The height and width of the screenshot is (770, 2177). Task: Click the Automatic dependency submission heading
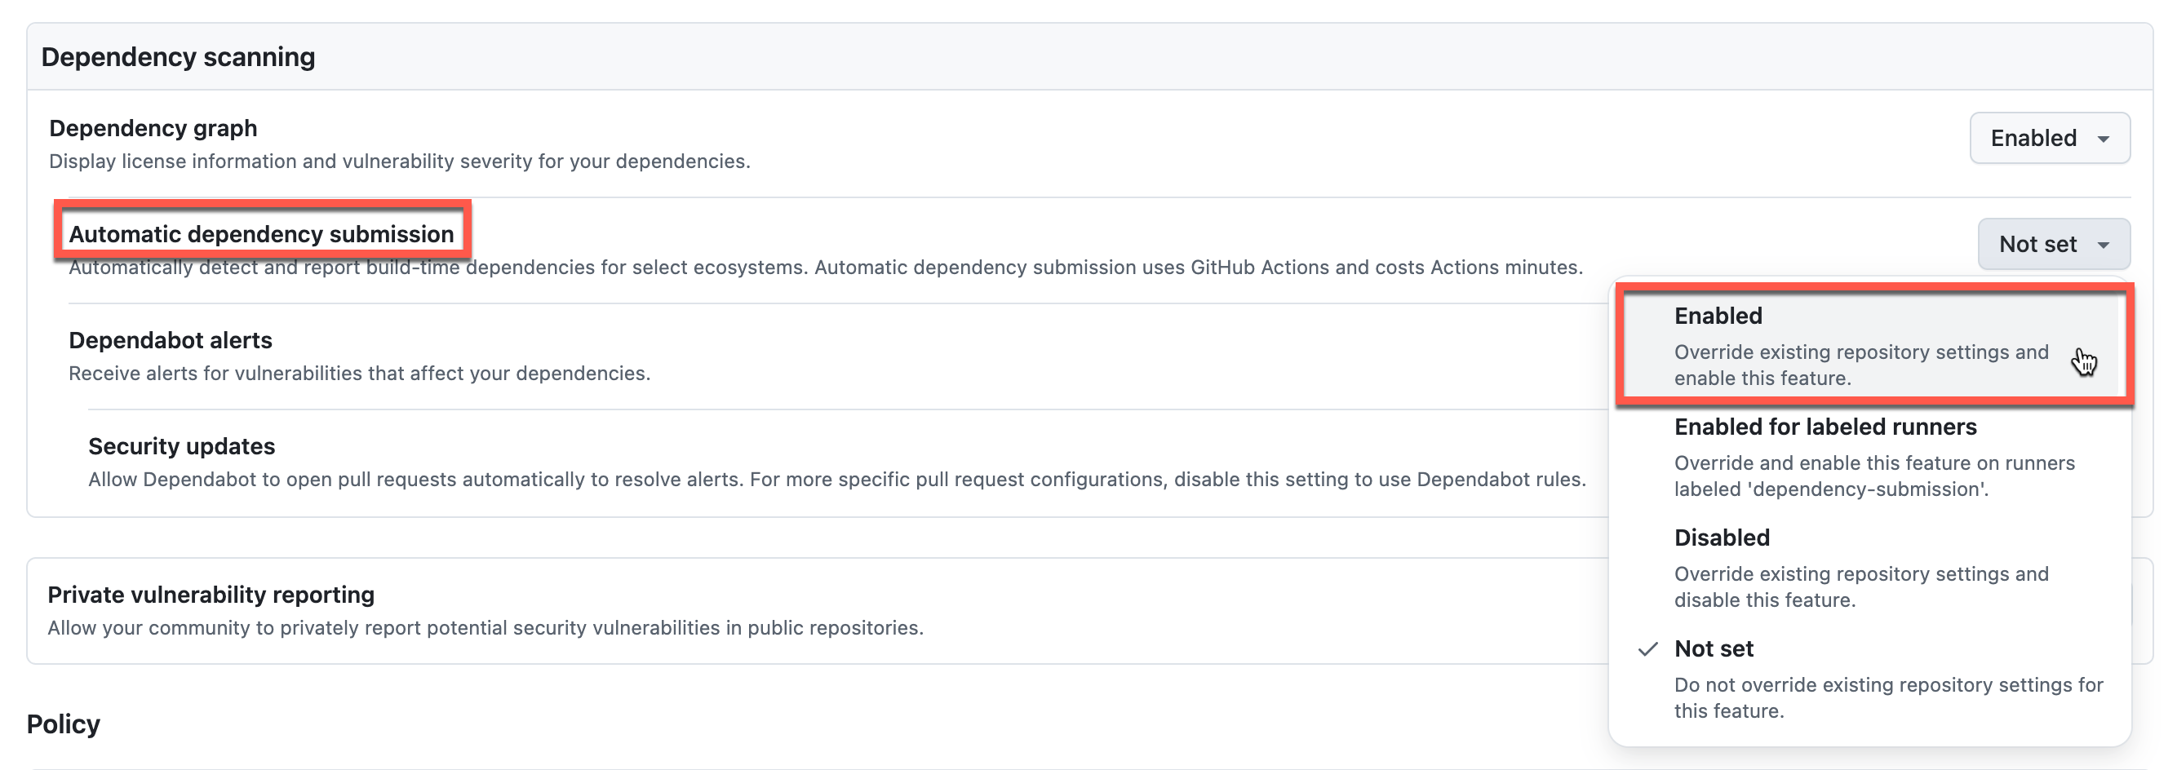261,234
